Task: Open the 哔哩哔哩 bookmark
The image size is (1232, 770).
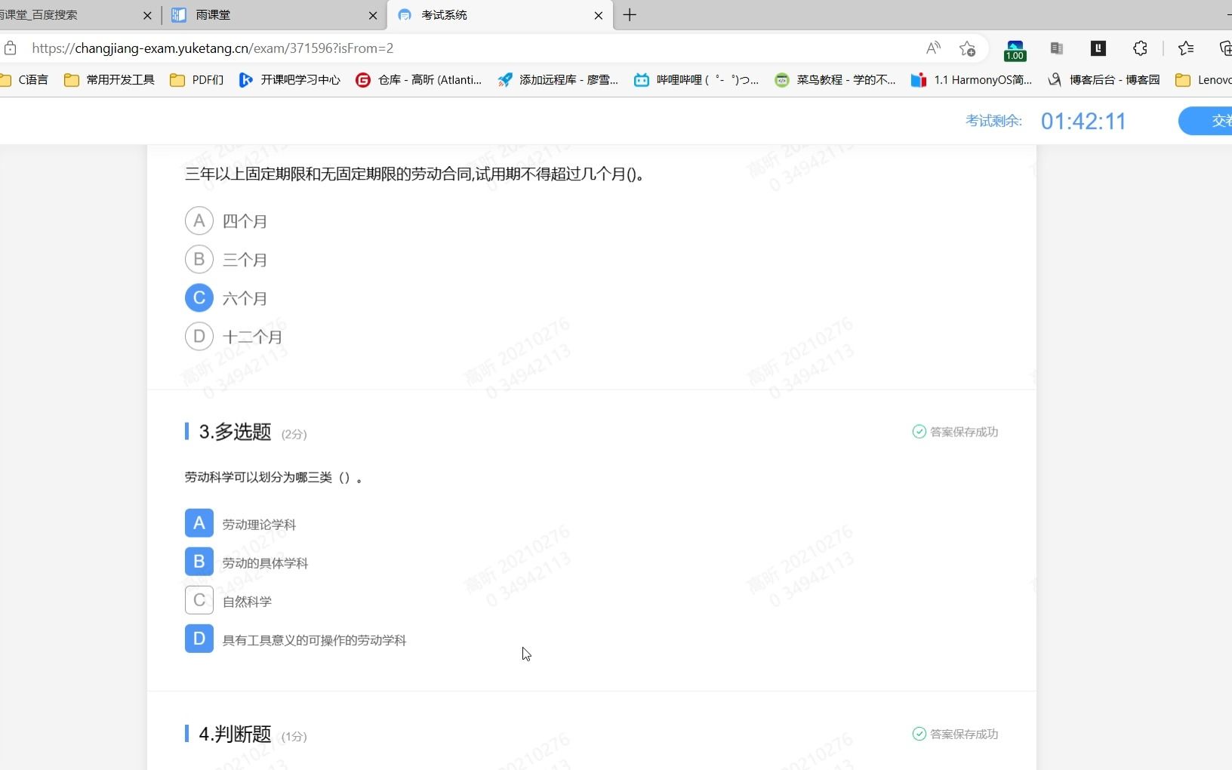Action: tap(696, 79)
